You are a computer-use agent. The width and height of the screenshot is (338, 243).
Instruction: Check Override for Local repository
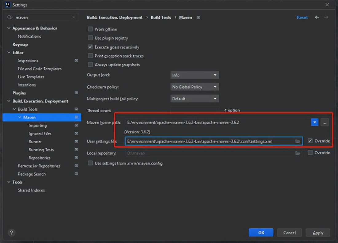310,153
